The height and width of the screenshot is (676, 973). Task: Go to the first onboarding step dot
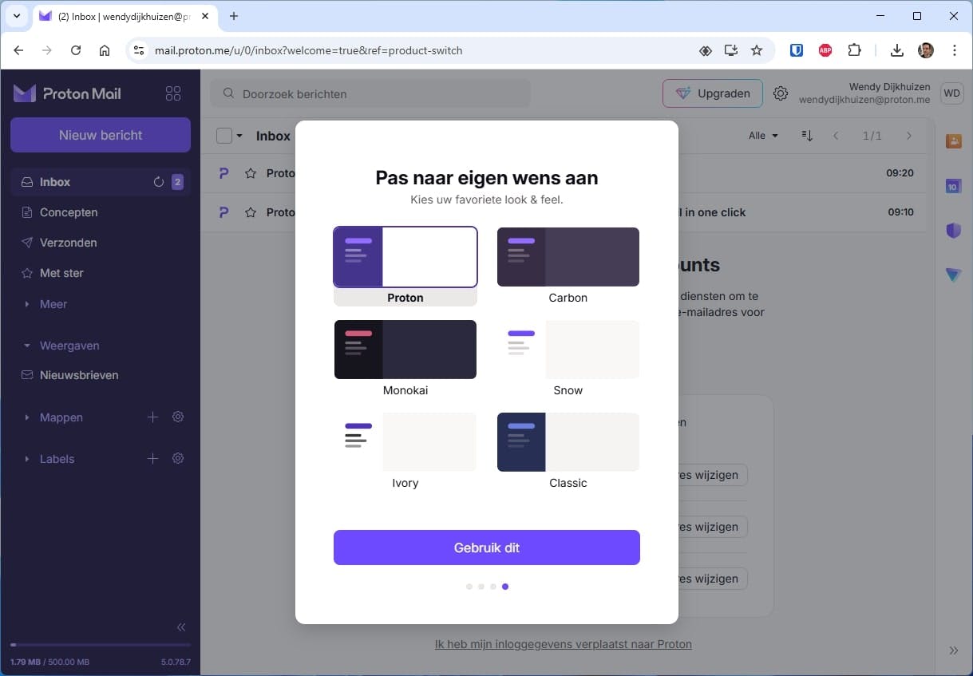tap(469, 587)
